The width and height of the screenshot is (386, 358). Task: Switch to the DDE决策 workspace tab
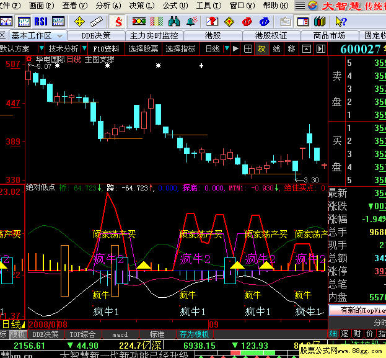pyautogui.click(x=96, y=36)
